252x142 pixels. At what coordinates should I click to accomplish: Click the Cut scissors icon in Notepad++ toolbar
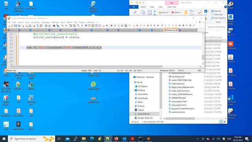click(x=34, y=26)
